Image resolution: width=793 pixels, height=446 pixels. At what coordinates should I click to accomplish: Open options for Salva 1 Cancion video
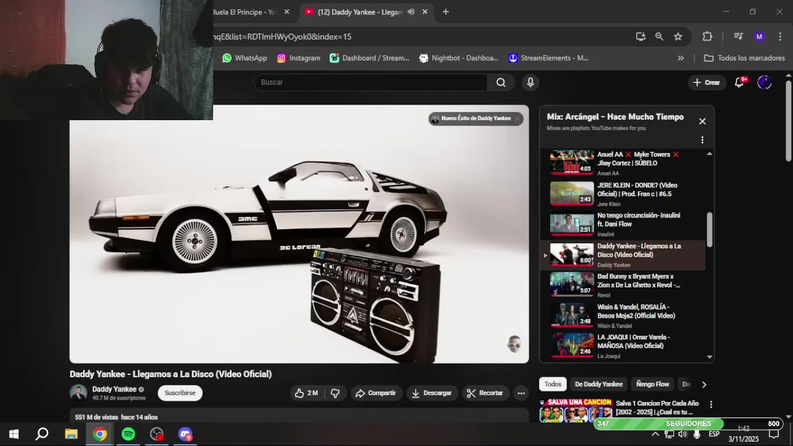click(x=711, y=404)
